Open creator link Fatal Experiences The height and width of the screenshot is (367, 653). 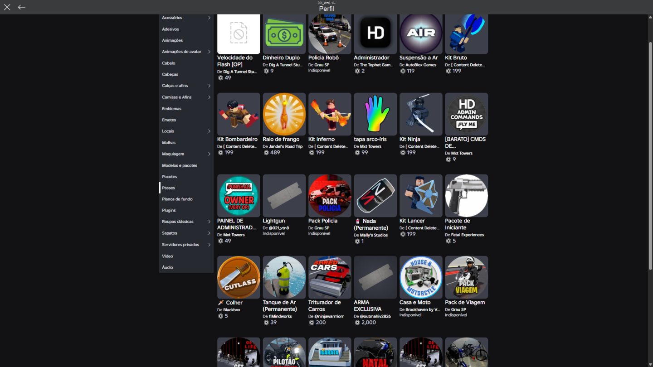coord(468,235)
